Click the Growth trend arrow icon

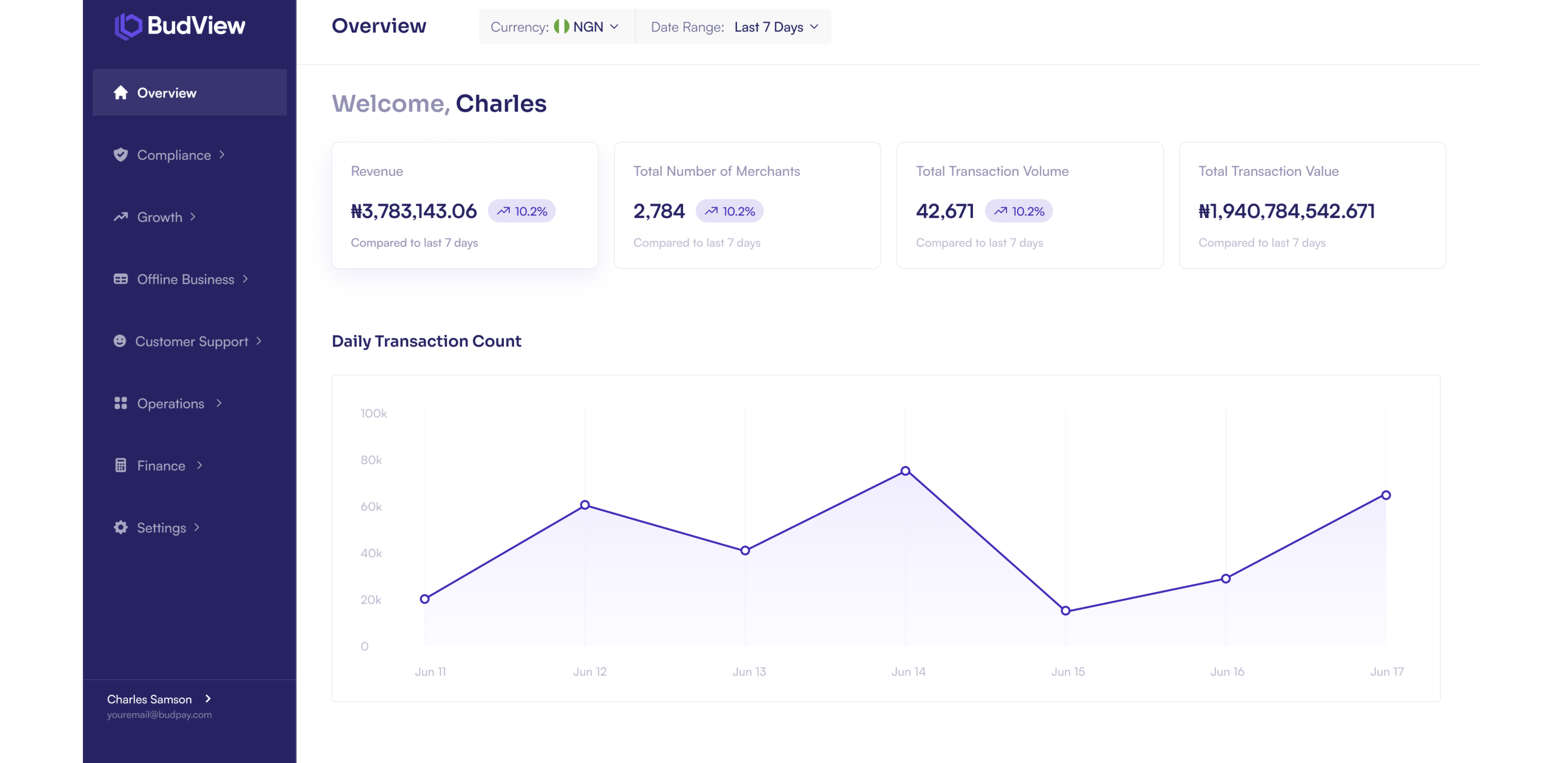(x=120, y=216)
